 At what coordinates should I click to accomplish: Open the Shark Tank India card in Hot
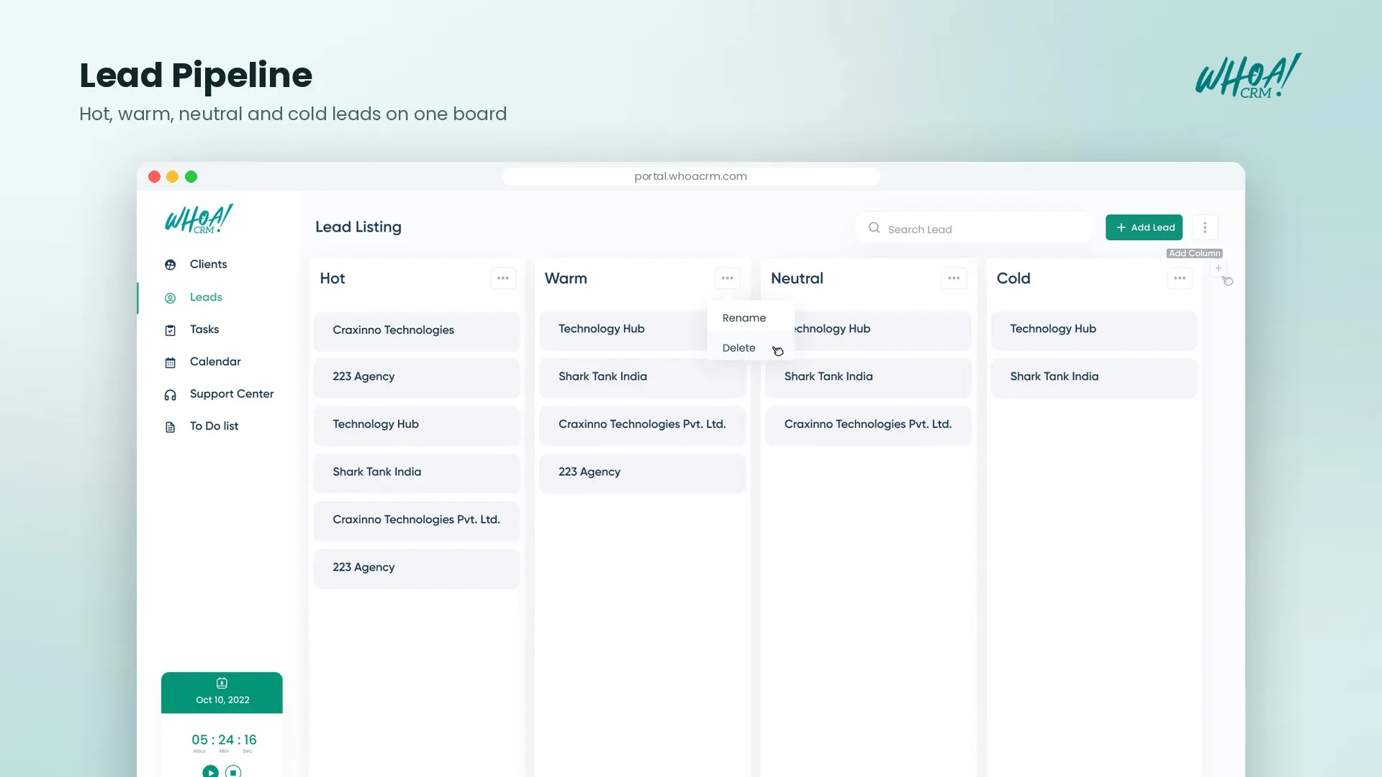(x=417, y=473)
